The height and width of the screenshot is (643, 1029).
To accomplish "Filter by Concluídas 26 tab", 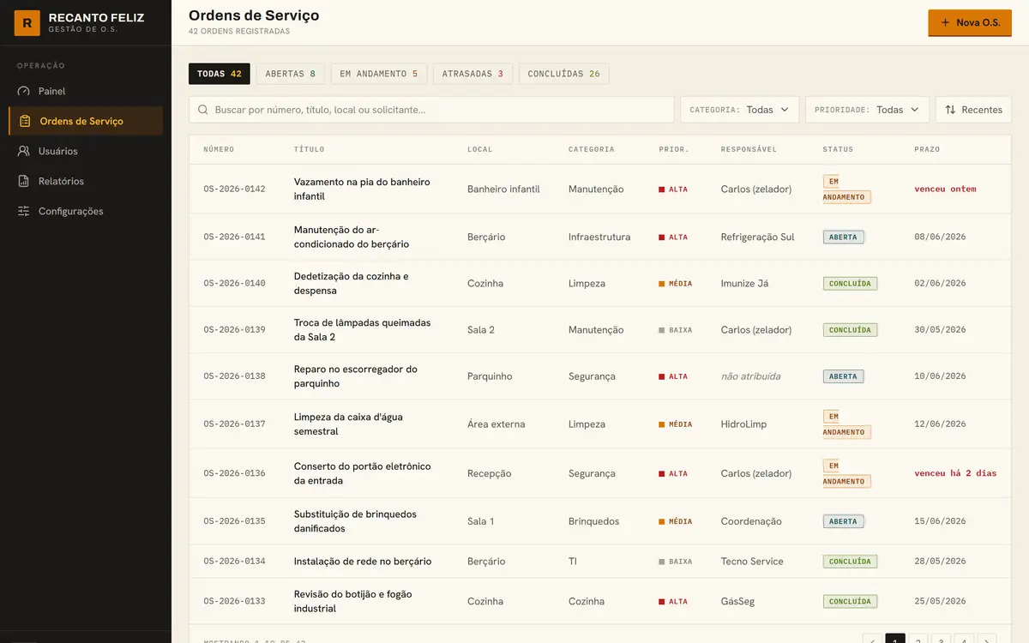I will pyautogui.click(x=563, y=74).
